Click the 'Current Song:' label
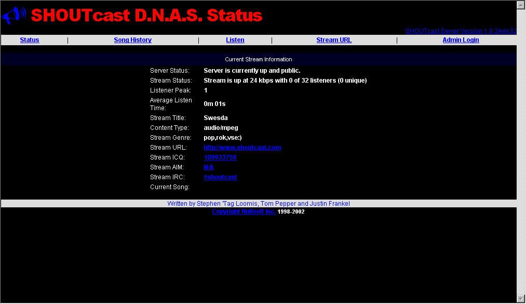 pyautogui.click(x=170, y=187)
